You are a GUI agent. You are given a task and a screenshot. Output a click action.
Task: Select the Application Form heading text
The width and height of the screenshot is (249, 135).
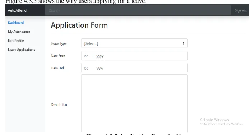click(79, 25)
